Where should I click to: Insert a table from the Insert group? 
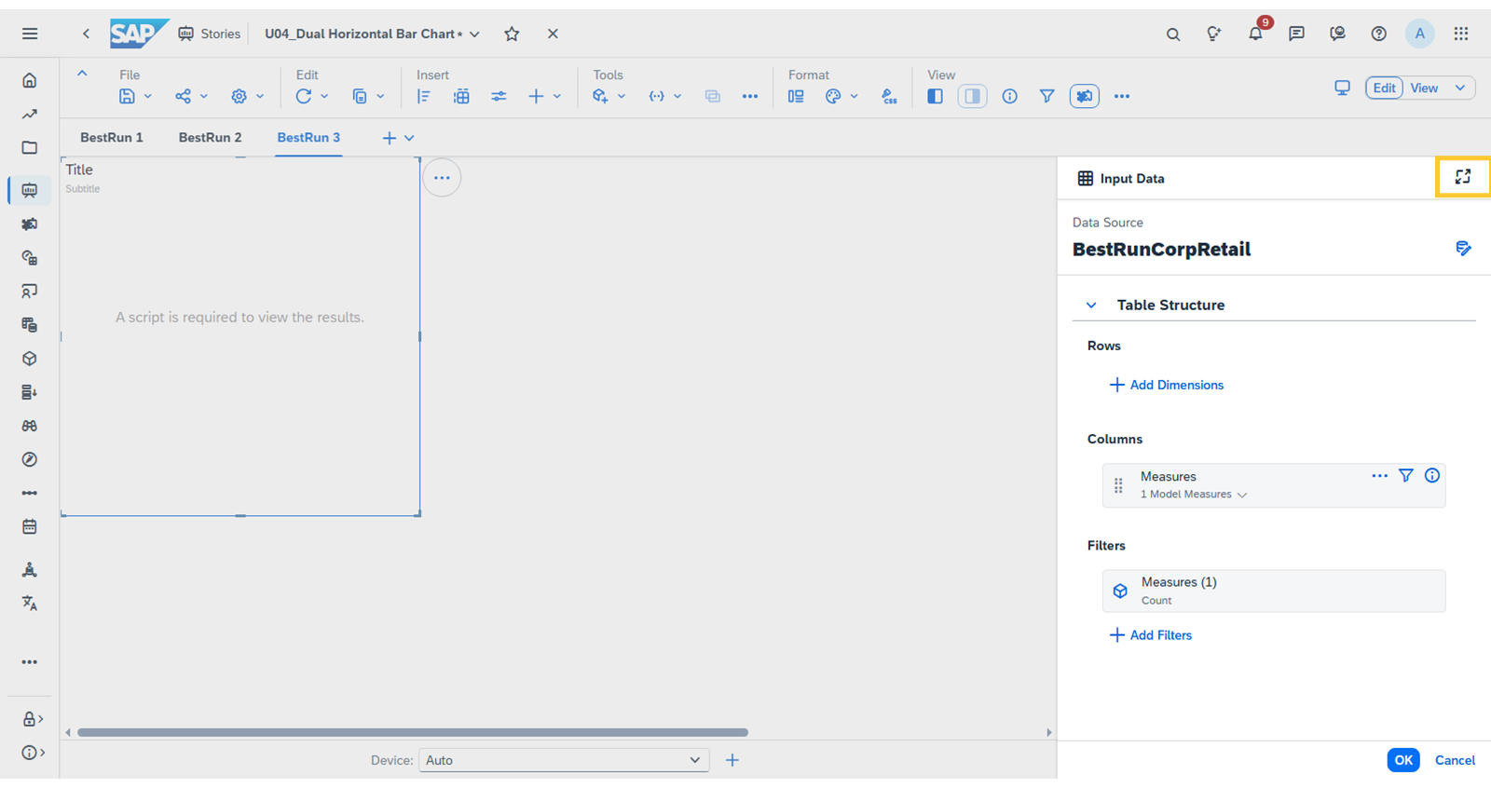461,96
